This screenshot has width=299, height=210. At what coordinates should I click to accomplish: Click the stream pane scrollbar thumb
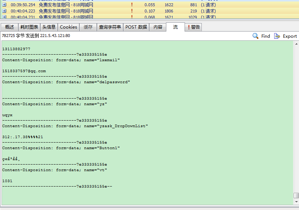tap(296, 195)
